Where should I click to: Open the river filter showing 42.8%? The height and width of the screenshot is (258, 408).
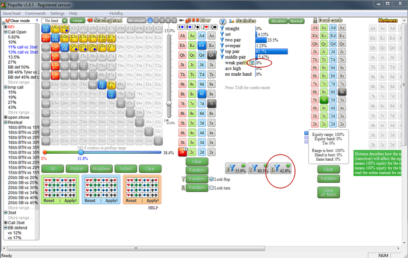pyautogui.click(x=280, y=169)
